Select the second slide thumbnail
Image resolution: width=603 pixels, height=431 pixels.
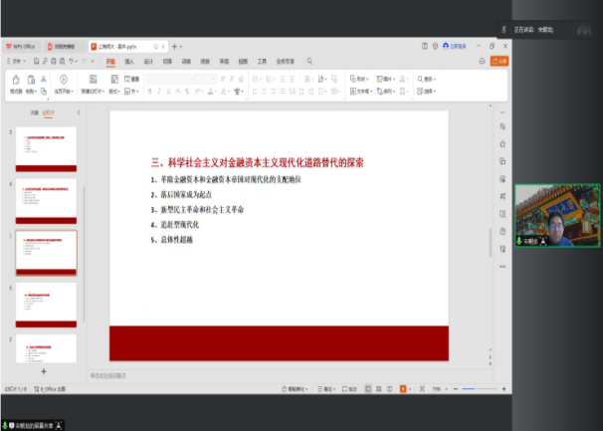(47, 198)
